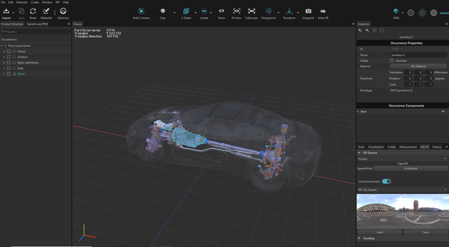Open the Materials editor from the toolbar
The width and height of the screenshot is (449, 247).
46,11
